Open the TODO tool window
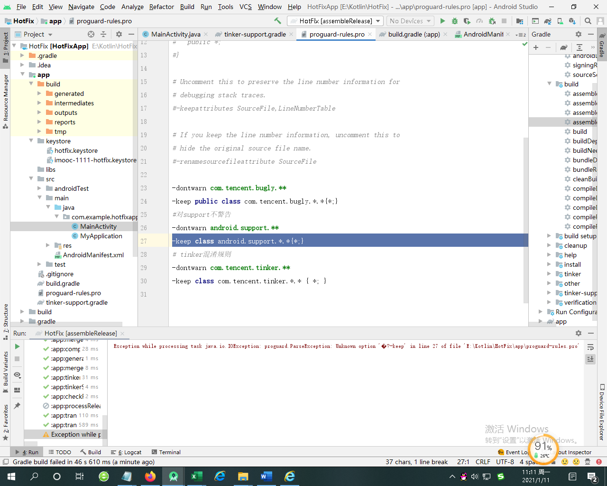This screenshot has width=607, height=486. pyautogui.click(x=60, y=452)
